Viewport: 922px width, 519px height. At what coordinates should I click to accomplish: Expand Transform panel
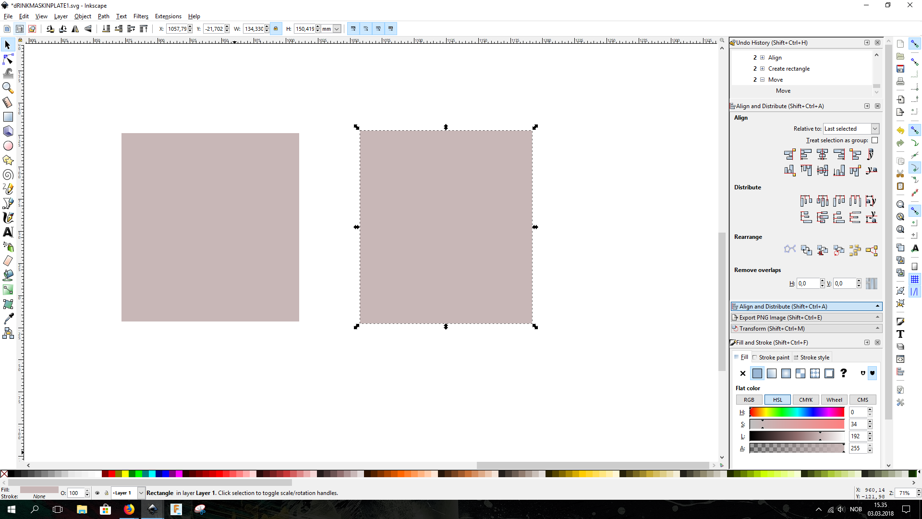click(x=806, y=329)
